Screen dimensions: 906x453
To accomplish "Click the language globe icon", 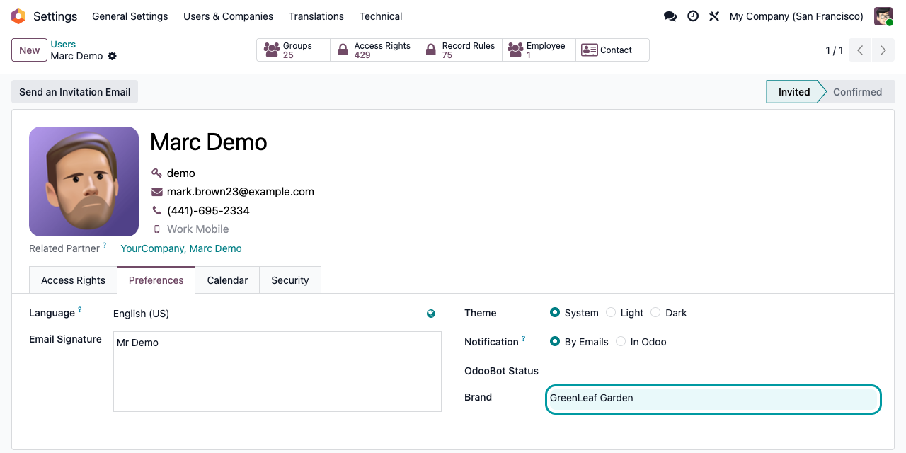I will pyautogui.click(x=431, y=314).
